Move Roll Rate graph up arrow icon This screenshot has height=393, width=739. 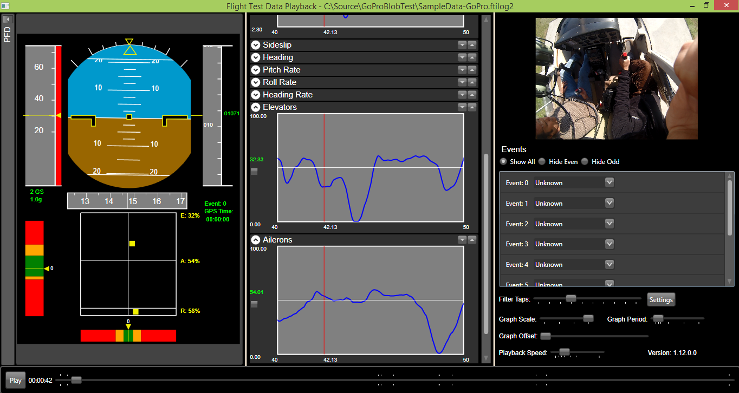tap(472, 82)
